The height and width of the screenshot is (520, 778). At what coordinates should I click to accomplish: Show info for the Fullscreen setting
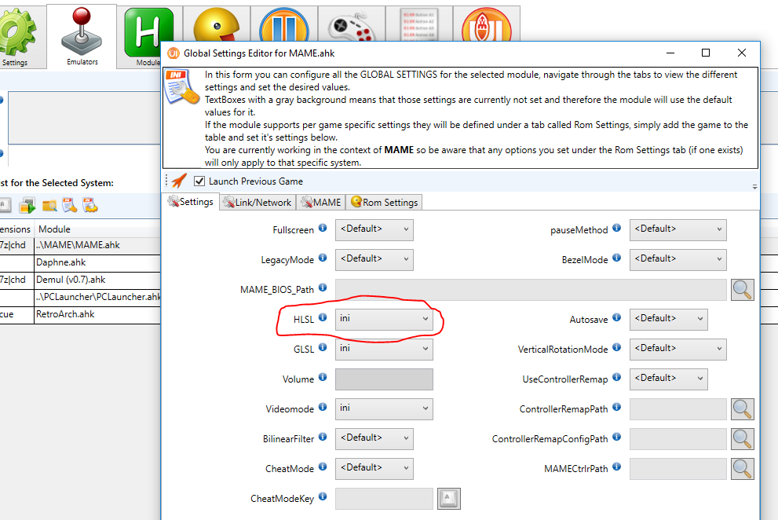323,228
